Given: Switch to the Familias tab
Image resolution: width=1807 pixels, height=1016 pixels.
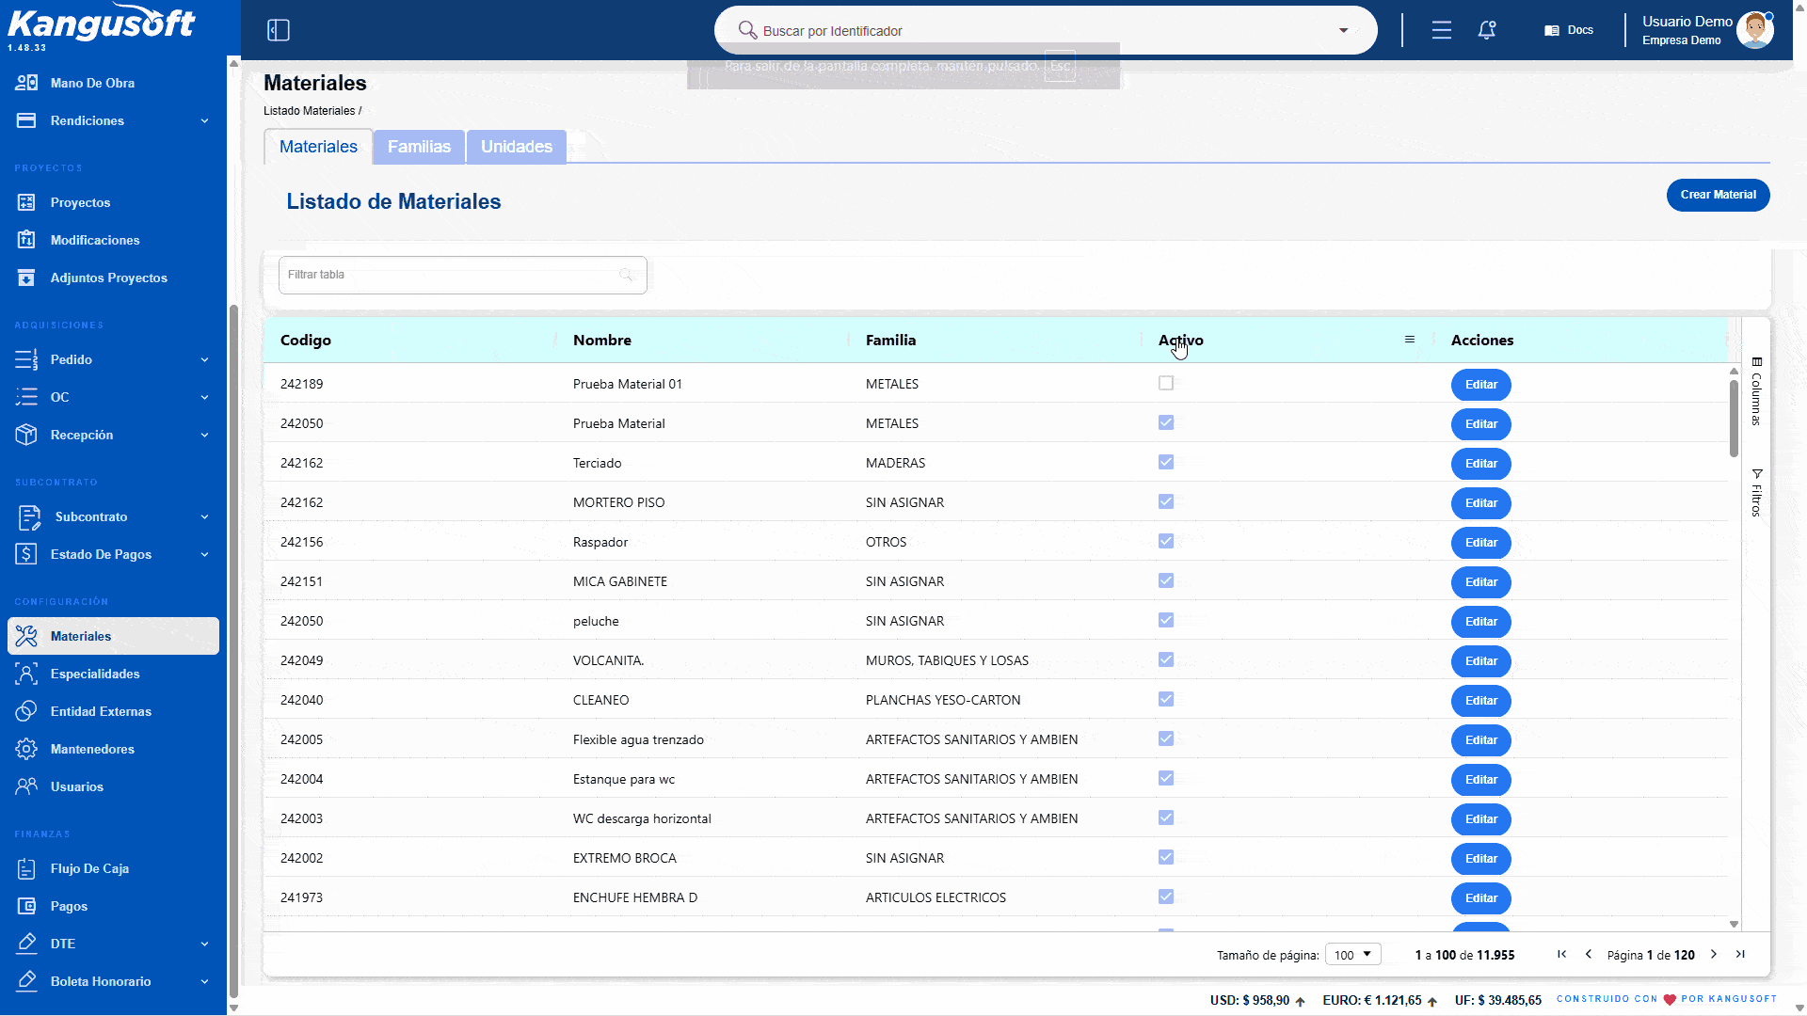Looking at the screenshot, I should click(419, 147).
